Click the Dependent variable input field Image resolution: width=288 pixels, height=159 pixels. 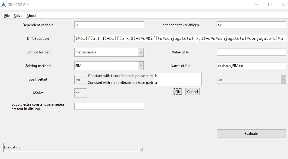click(109, 25)
